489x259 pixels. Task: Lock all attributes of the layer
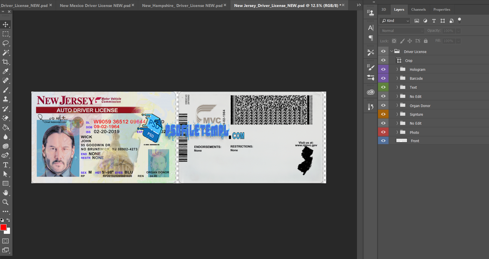click(426, 41)
